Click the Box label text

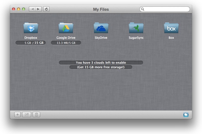[171, 38]
